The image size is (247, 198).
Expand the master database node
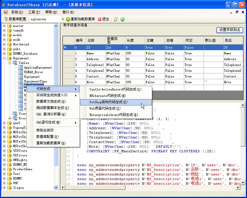click(4, 26)
